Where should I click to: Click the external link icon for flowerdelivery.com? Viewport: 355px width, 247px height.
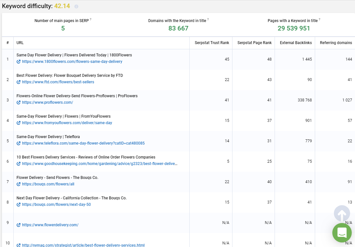click(18, 225)
